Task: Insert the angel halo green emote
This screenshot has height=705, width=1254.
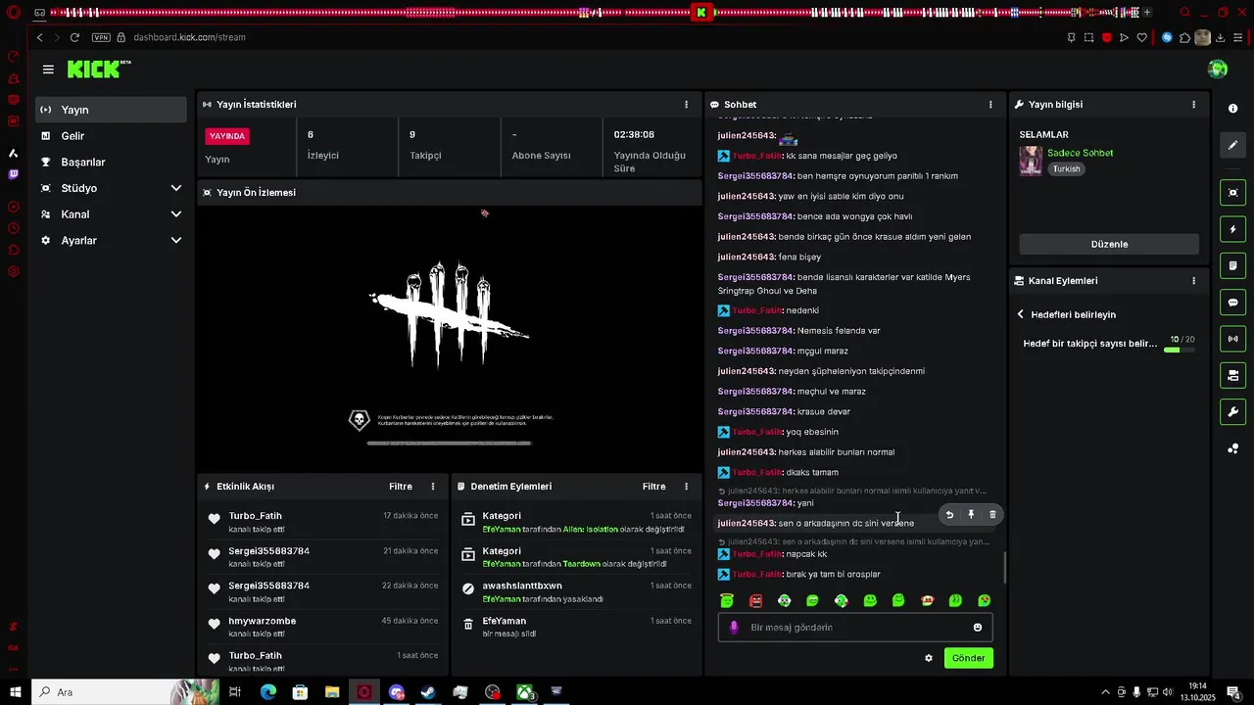Action: pyautogui.click(x=727, y=600)
